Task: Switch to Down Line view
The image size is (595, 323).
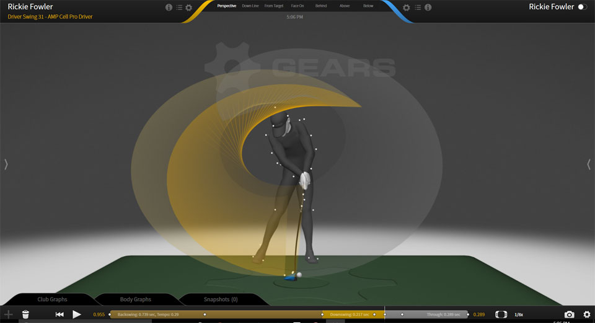Action: [x=250, y=6]
